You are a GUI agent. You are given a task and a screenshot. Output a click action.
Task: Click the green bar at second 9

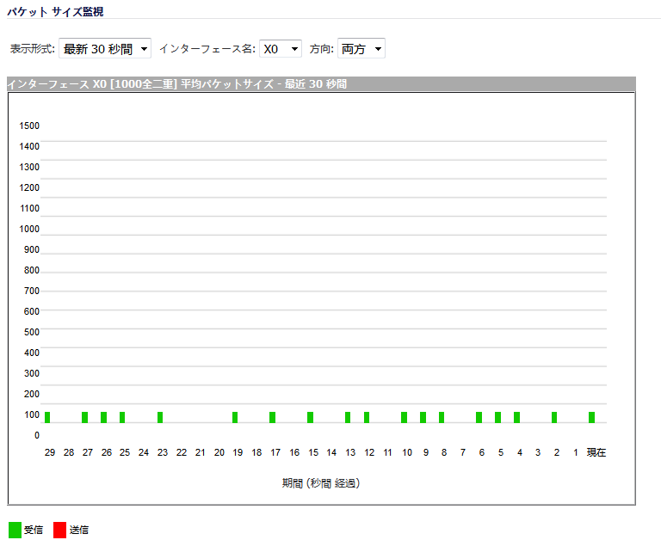point(423,417)
